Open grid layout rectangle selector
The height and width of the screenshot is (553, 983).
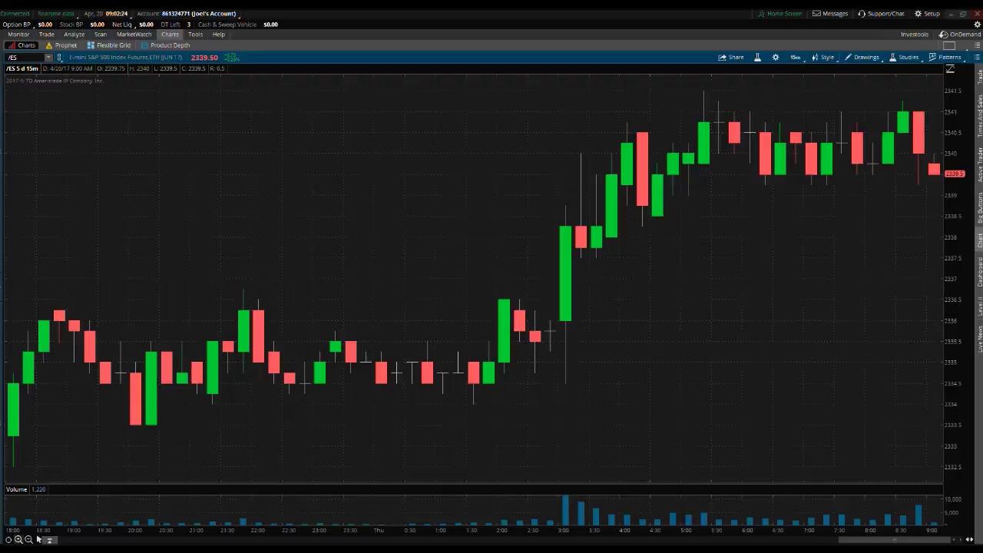click(949, 45)
